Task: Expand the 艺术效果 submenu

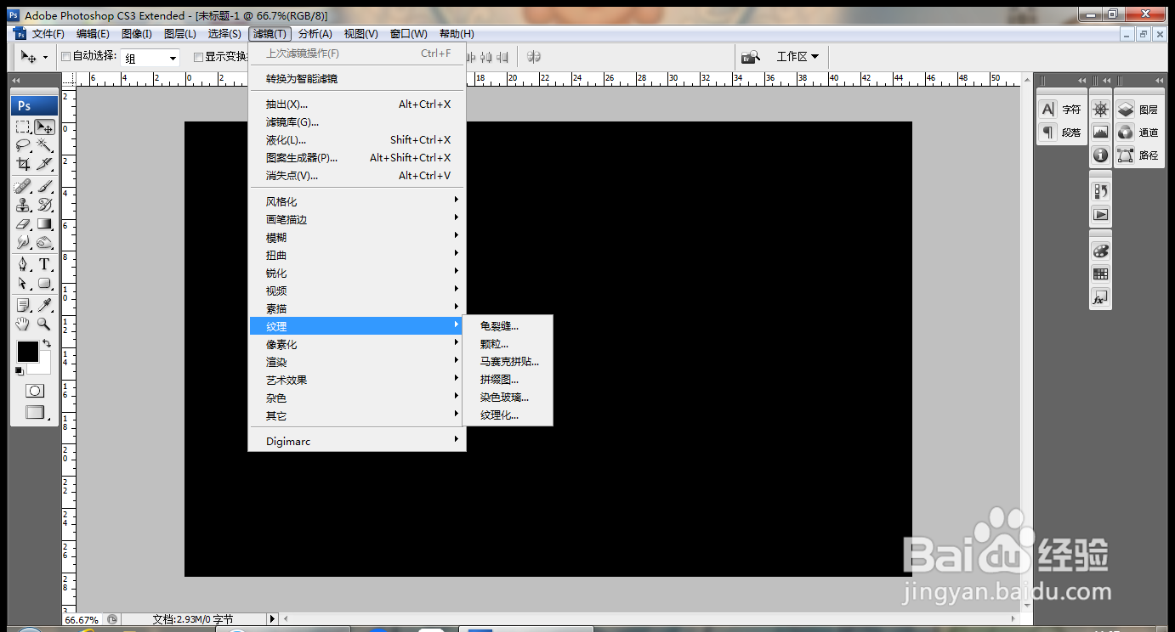Action: 357,380
